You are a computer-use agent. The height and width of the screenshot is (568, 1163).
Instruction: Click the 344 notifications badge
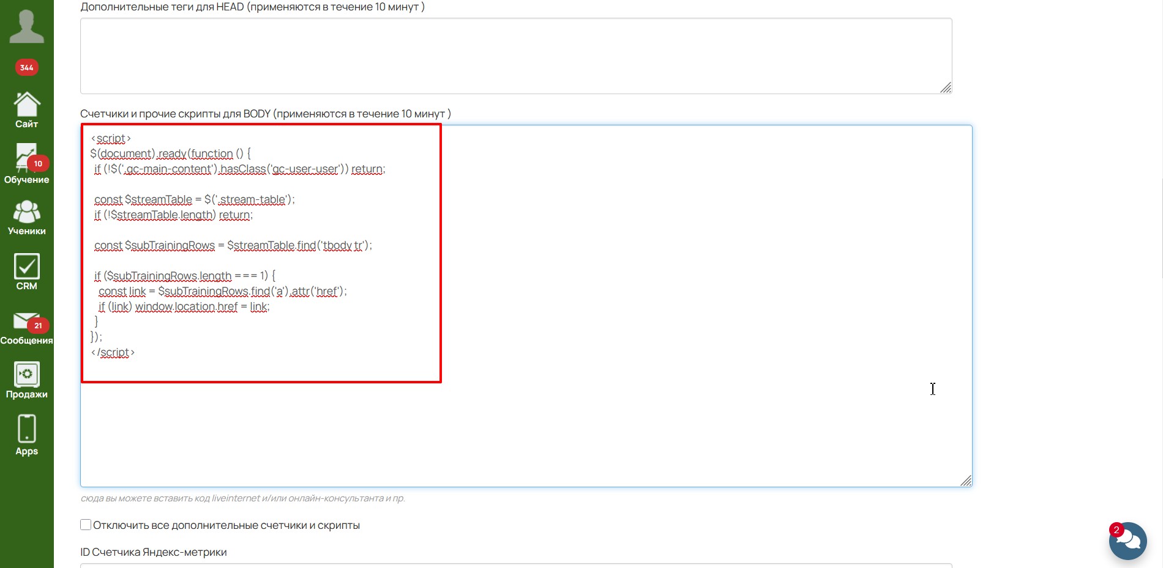(x=26, y=67)
